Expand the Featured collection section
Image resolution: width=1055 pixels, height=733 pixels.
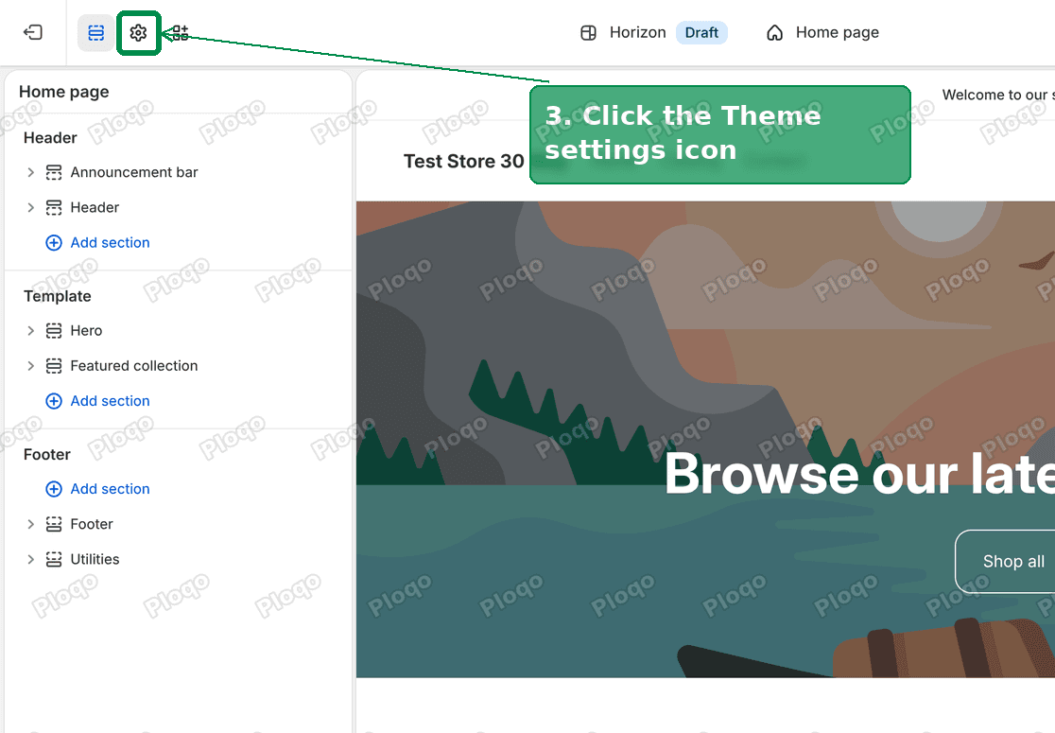30,365
